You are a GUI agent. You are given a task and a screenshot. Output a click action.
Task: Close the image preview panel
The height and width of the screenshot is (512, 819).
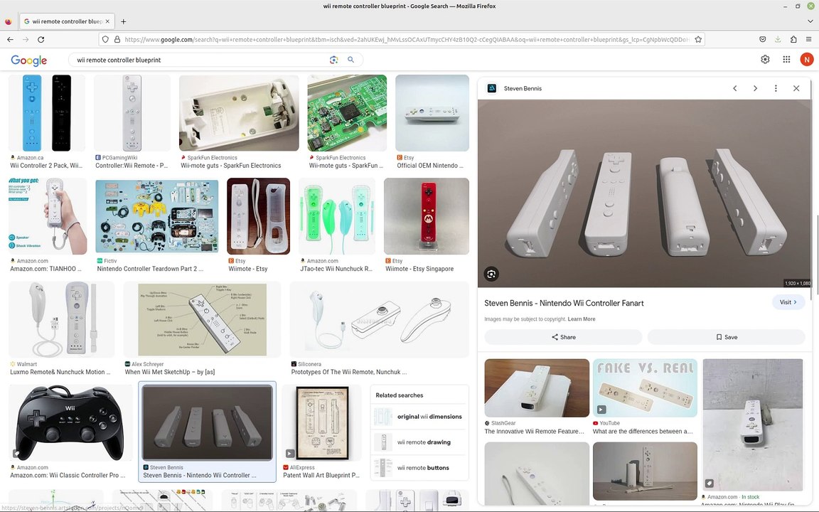click(x=796, y=88)
